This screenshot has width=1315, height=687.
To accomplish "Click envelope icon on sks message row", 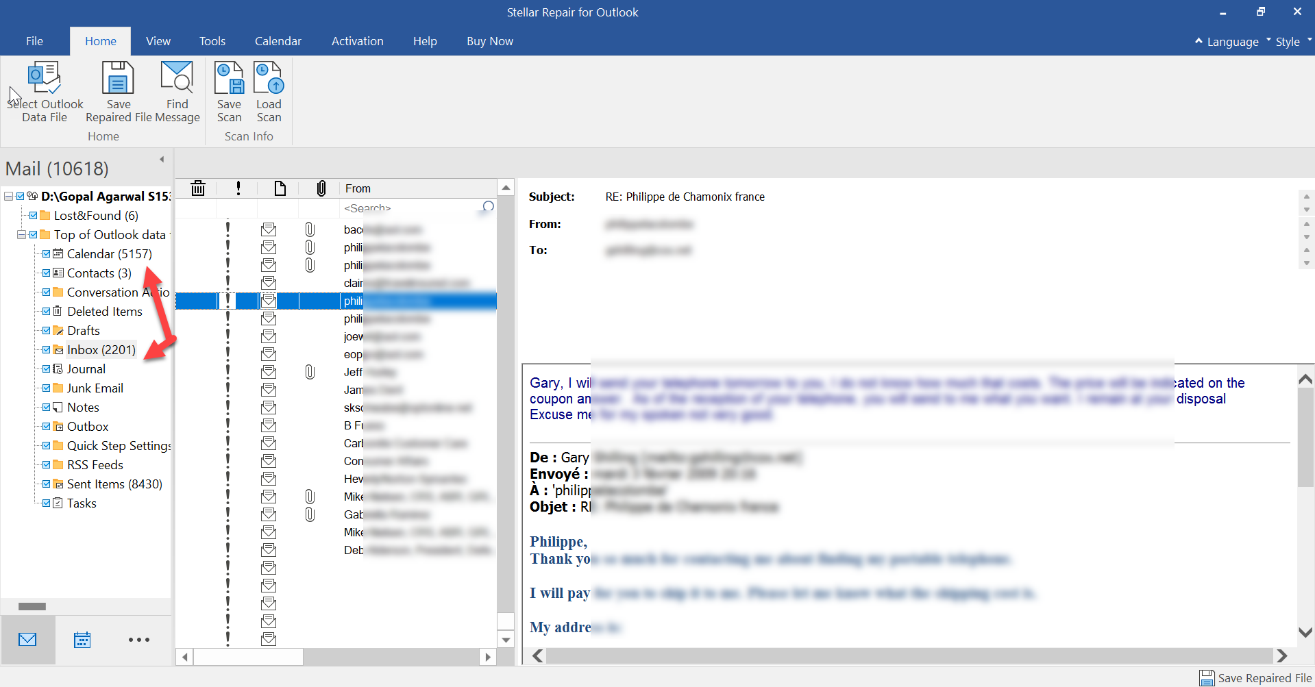I will [x=269, y=408].
